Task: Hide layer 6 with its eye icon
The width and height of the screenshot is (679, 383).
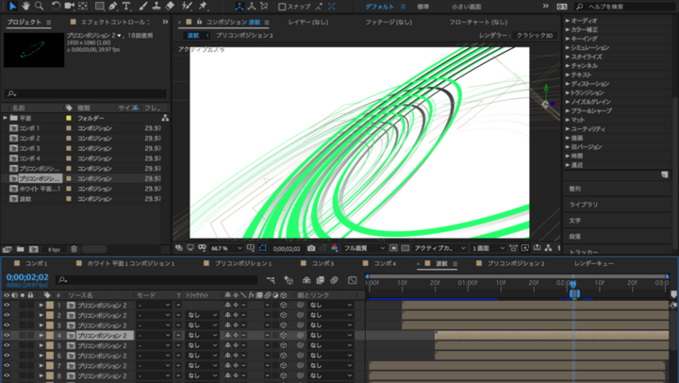Action: (7, 356)
